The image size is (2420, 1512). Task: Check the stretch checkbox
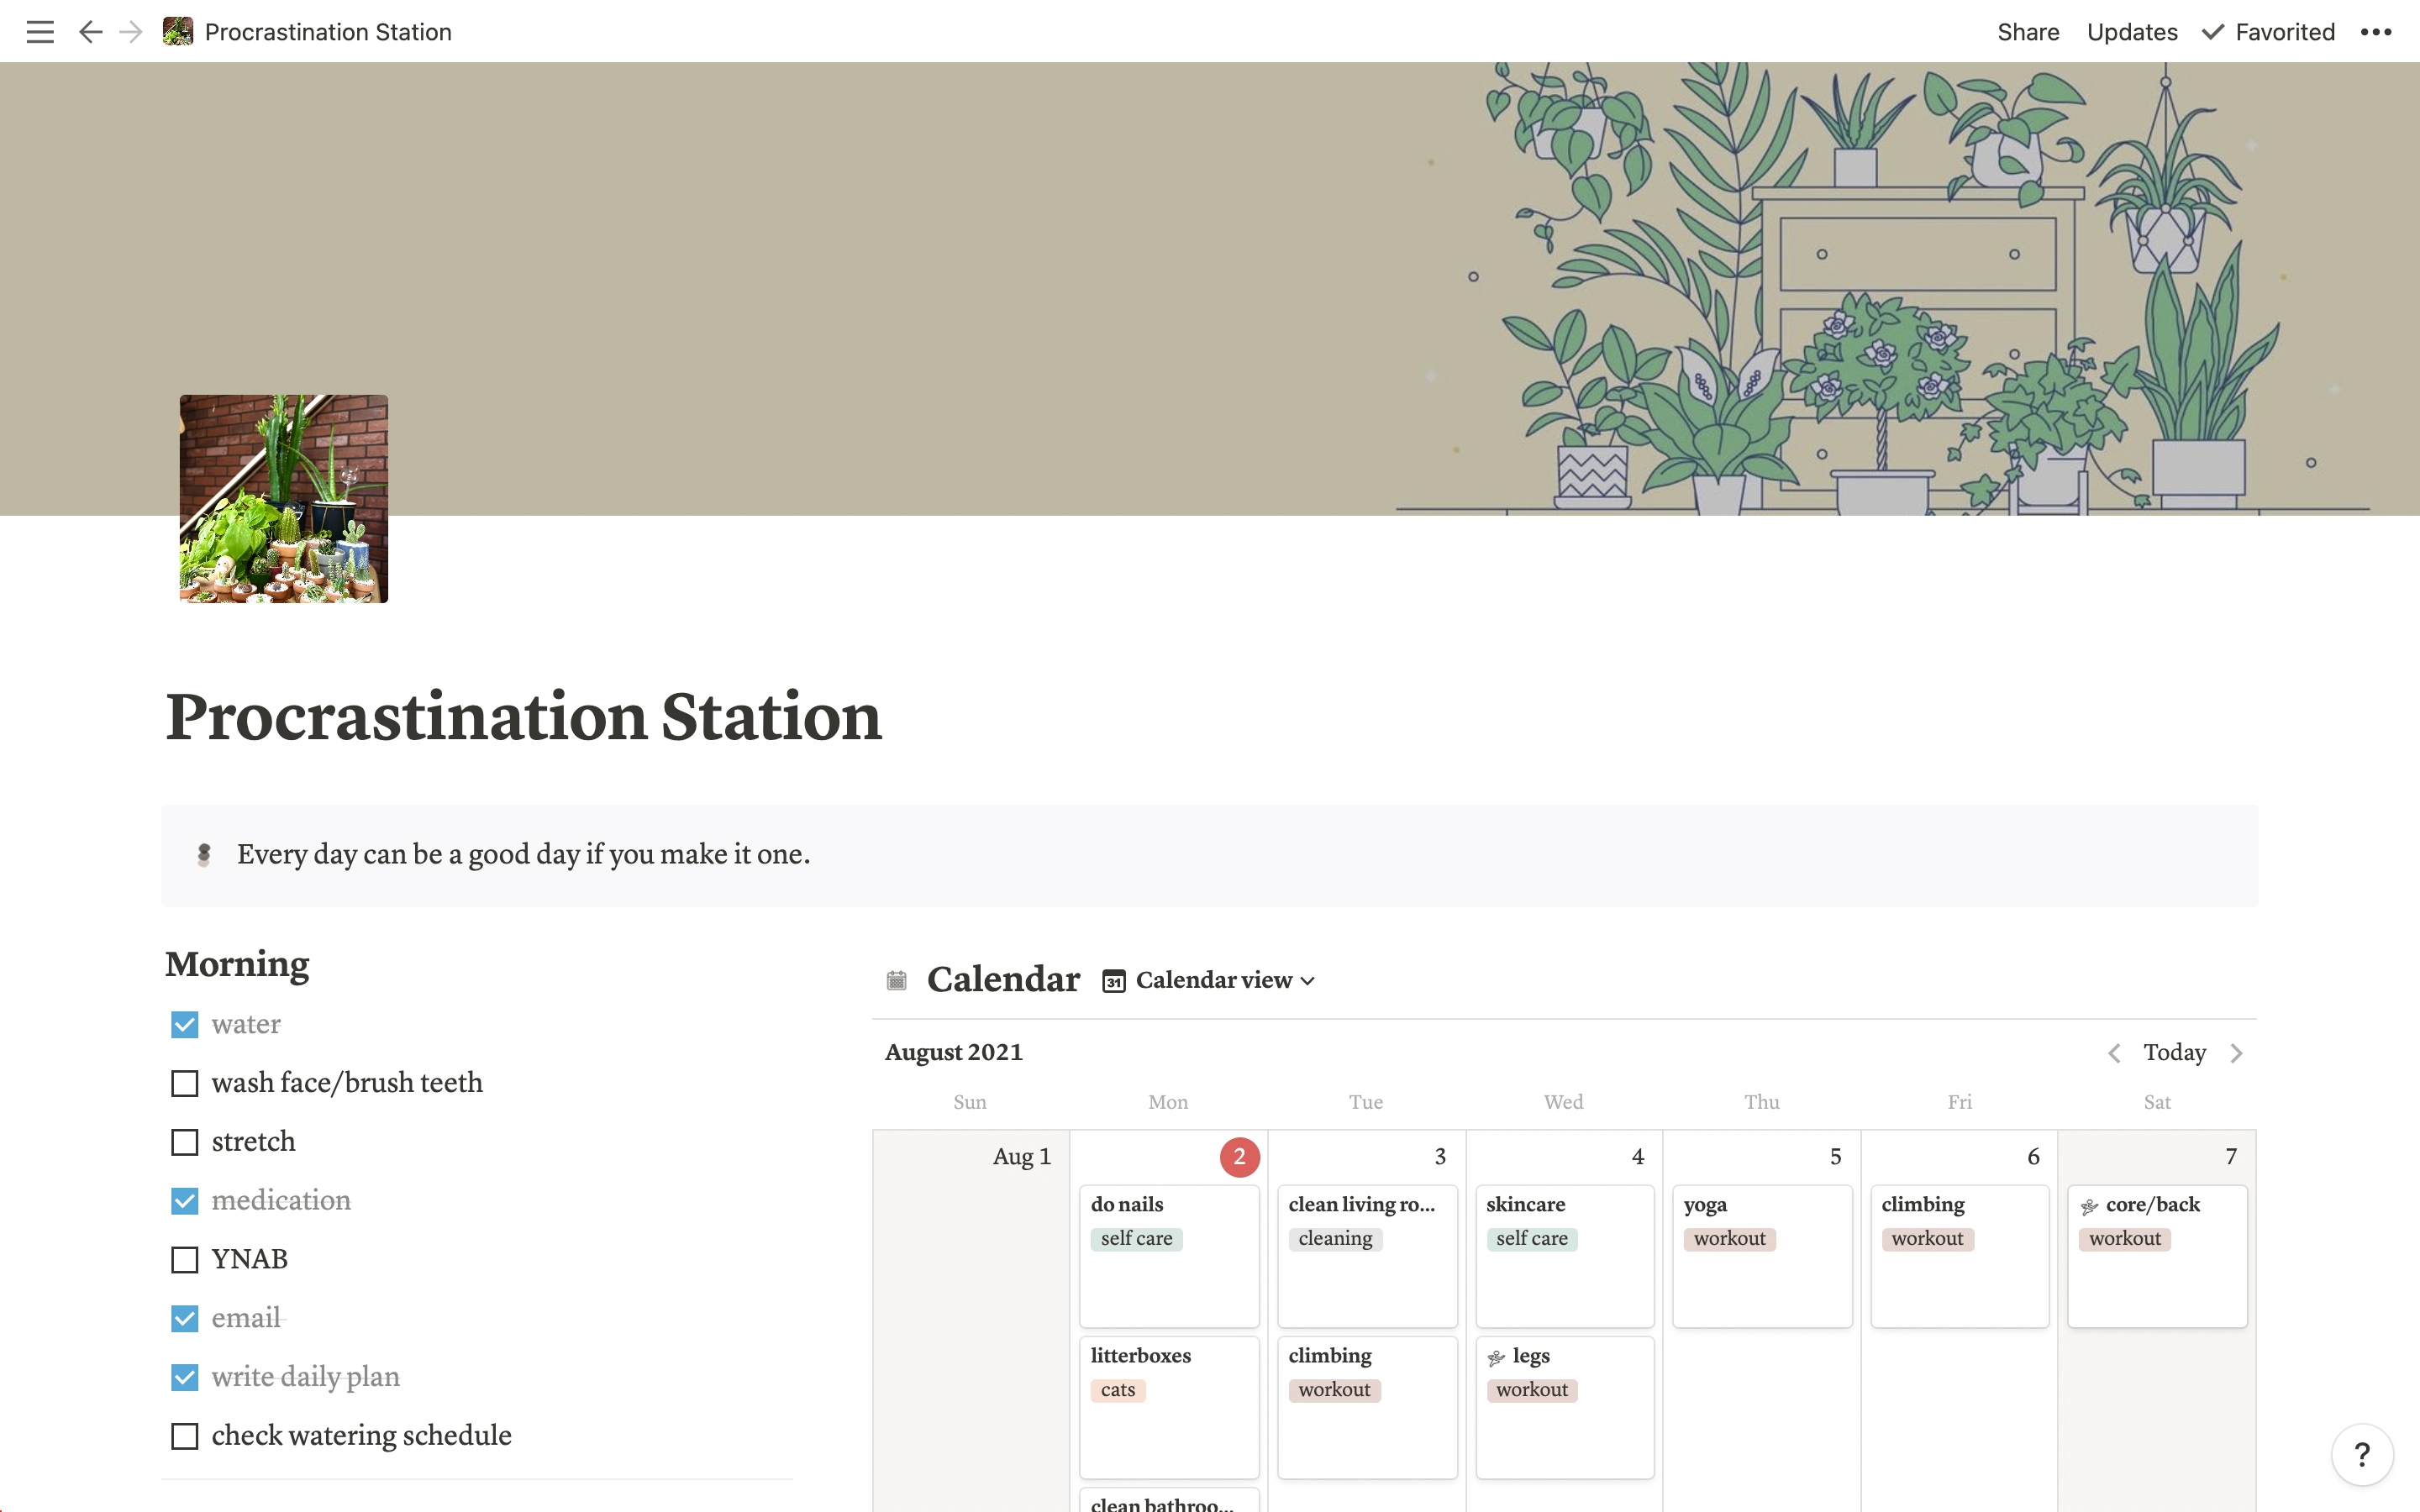185,1142
